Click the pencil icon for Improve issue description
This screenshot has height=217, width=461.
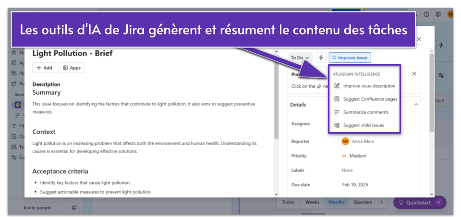point(337,86)
